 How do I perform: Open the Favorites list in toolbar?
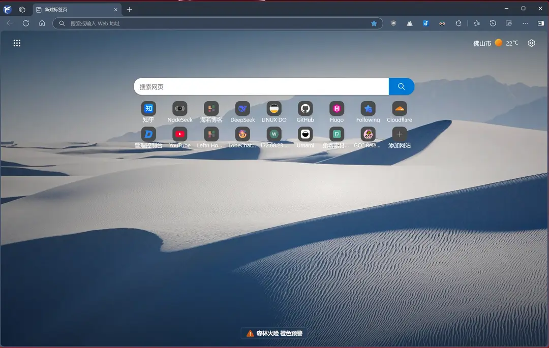(x=476, y=23)
